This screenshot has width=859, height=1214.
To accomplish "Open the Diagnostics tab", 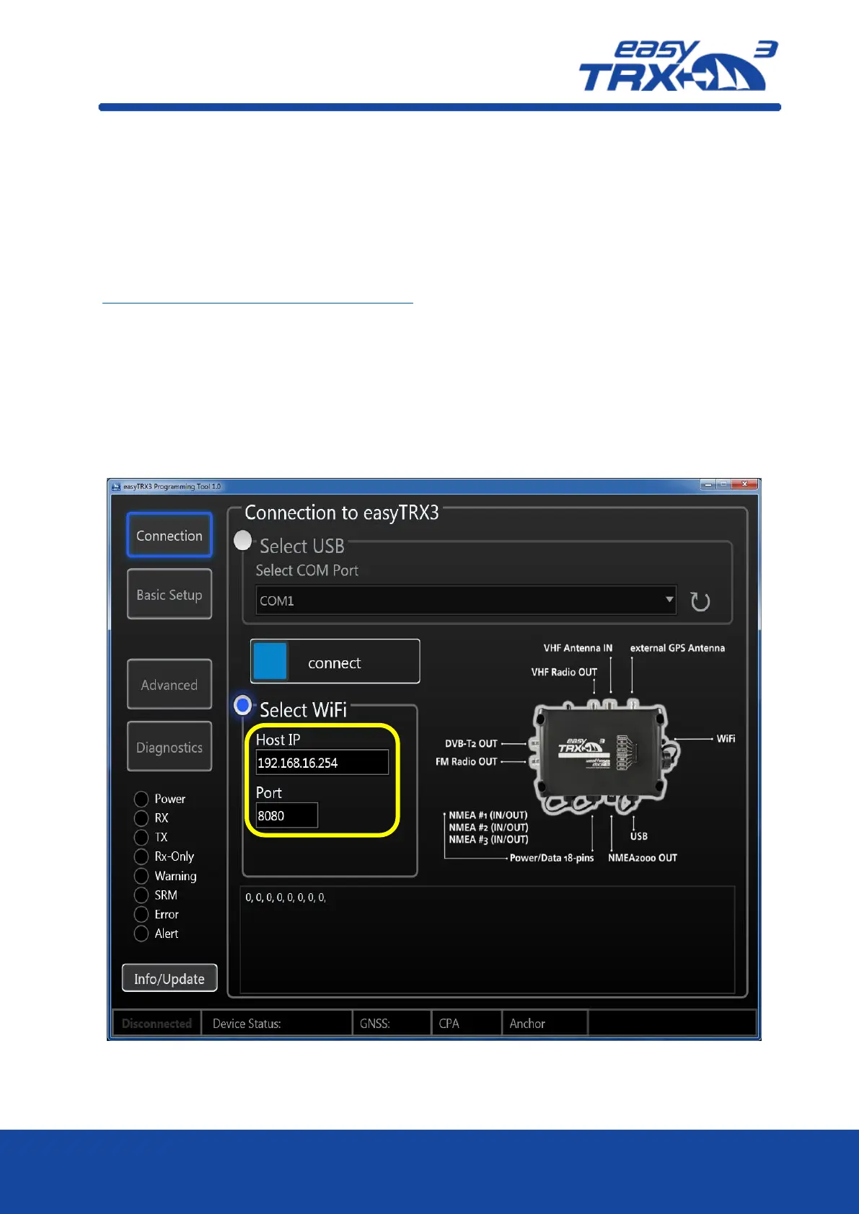I will pos(169,746).
